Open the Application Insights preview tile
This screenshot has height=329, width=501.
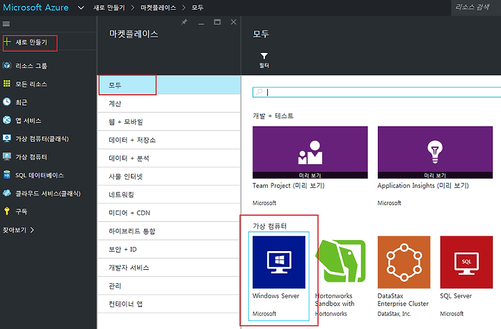(435, 152)
